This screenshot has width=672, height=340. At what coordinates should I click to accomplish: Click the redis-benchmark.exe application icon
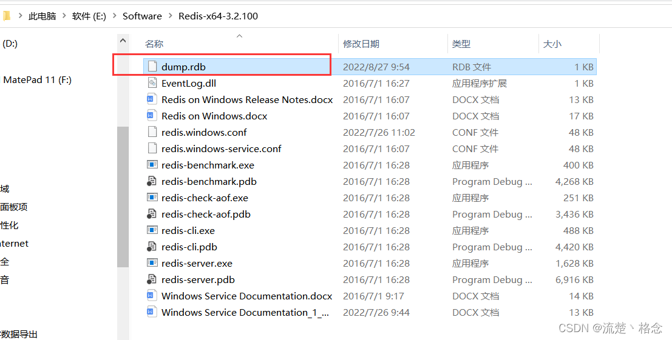152,165
